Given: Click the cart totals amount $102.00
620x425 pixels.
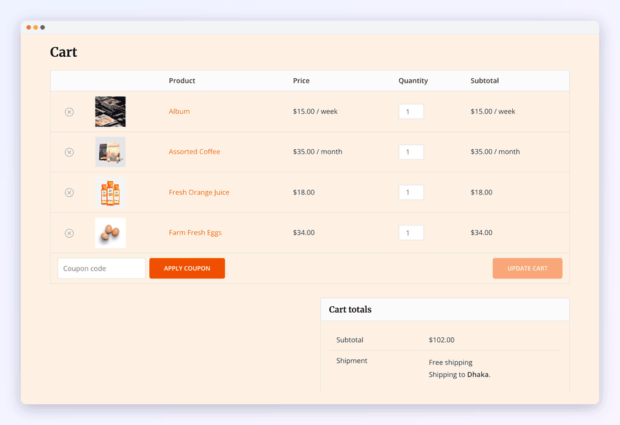Looking at the screenshot, I should point(441,340).
